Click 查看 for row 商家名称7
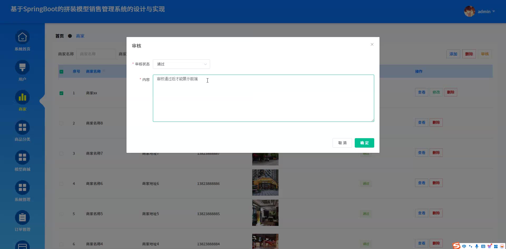Viewport: 506px width, 249px height. pyautogui.click(x=422, y=153)
